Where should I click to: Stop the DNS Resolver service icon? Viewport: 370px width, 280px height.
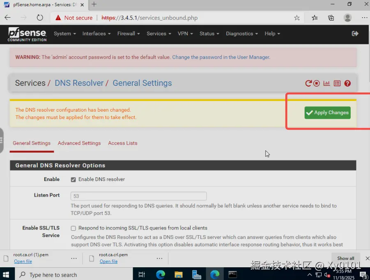tap(317, 83)
